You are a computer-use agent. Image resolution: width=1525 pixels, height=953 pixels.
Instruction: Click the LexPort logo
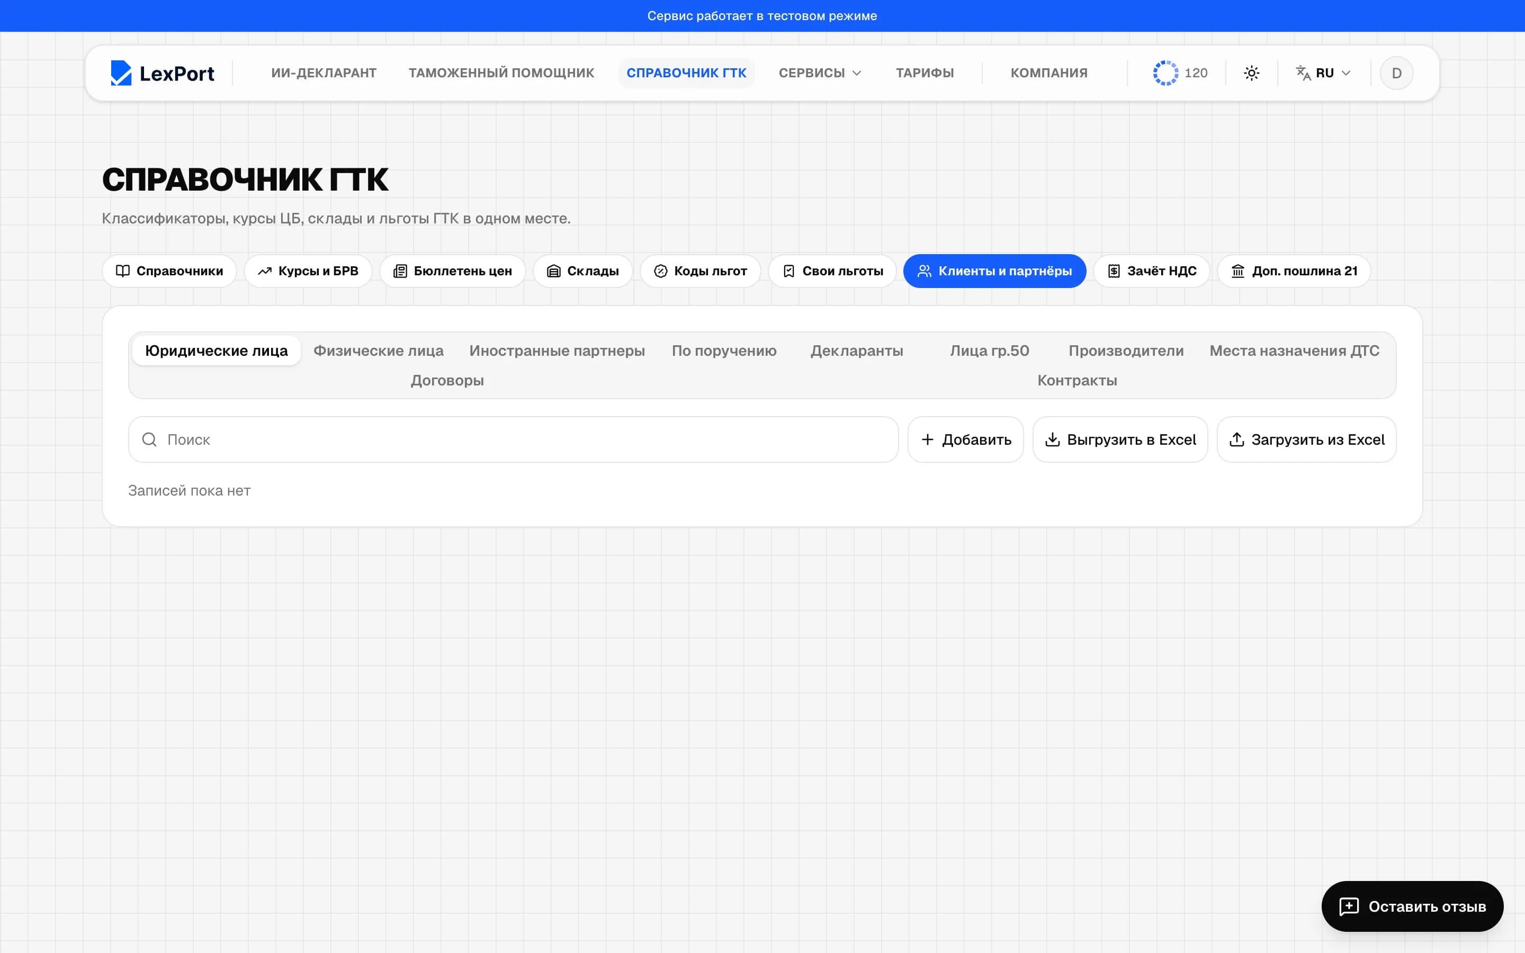pos(163,73)
